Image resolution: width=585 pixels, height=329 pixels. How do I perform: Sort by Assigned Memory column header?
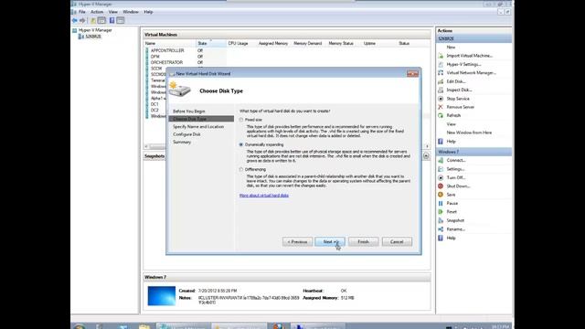coord(273,44)
